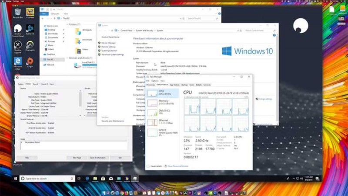The height and width of the screenshot is (196, 348).
Task: Switch to the Startup tab in Task Manager
Action: (x=184, y=85)
